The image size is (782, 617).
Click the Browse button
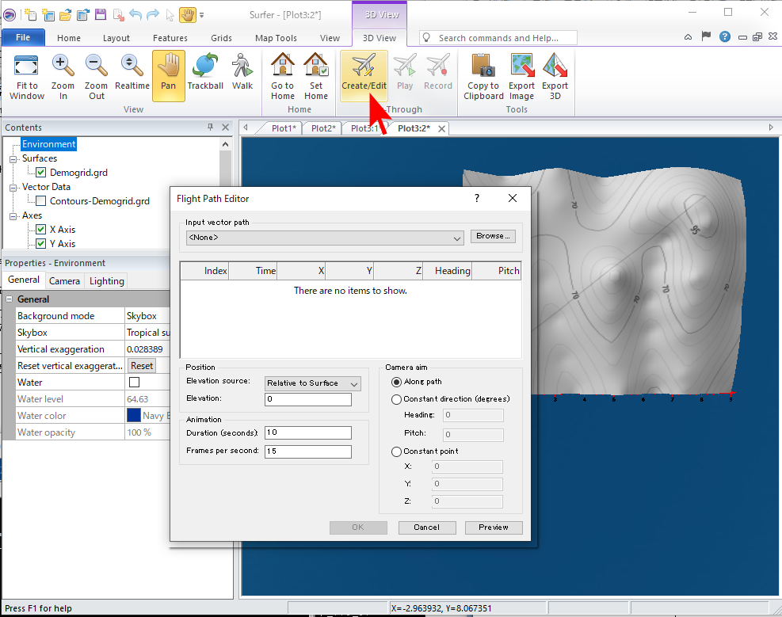[x=493, y=236]
